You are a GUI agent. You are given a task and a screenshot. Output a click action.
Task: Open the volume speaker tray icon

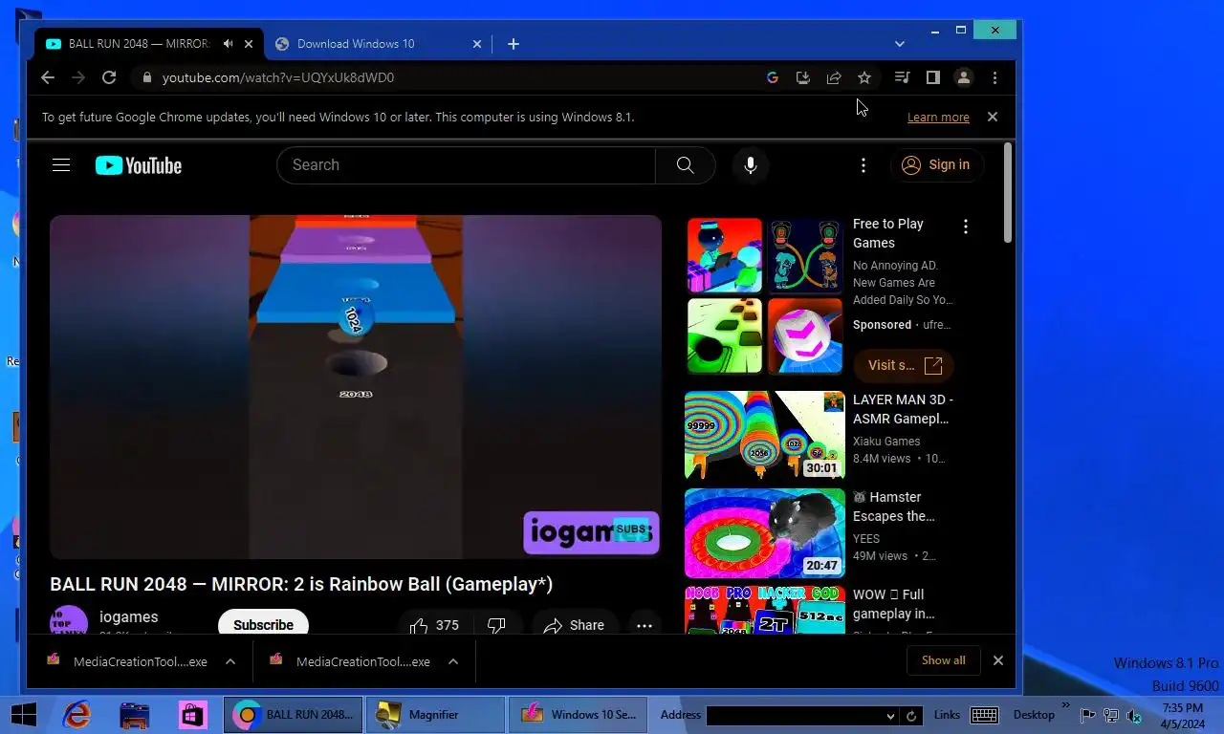(1133, 715)
